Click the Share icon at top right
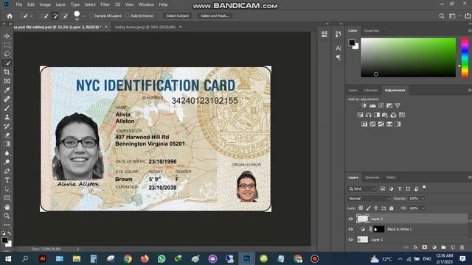Image resolution: width=472 pixels, height=265 pixels. click(x=468, y=16)
